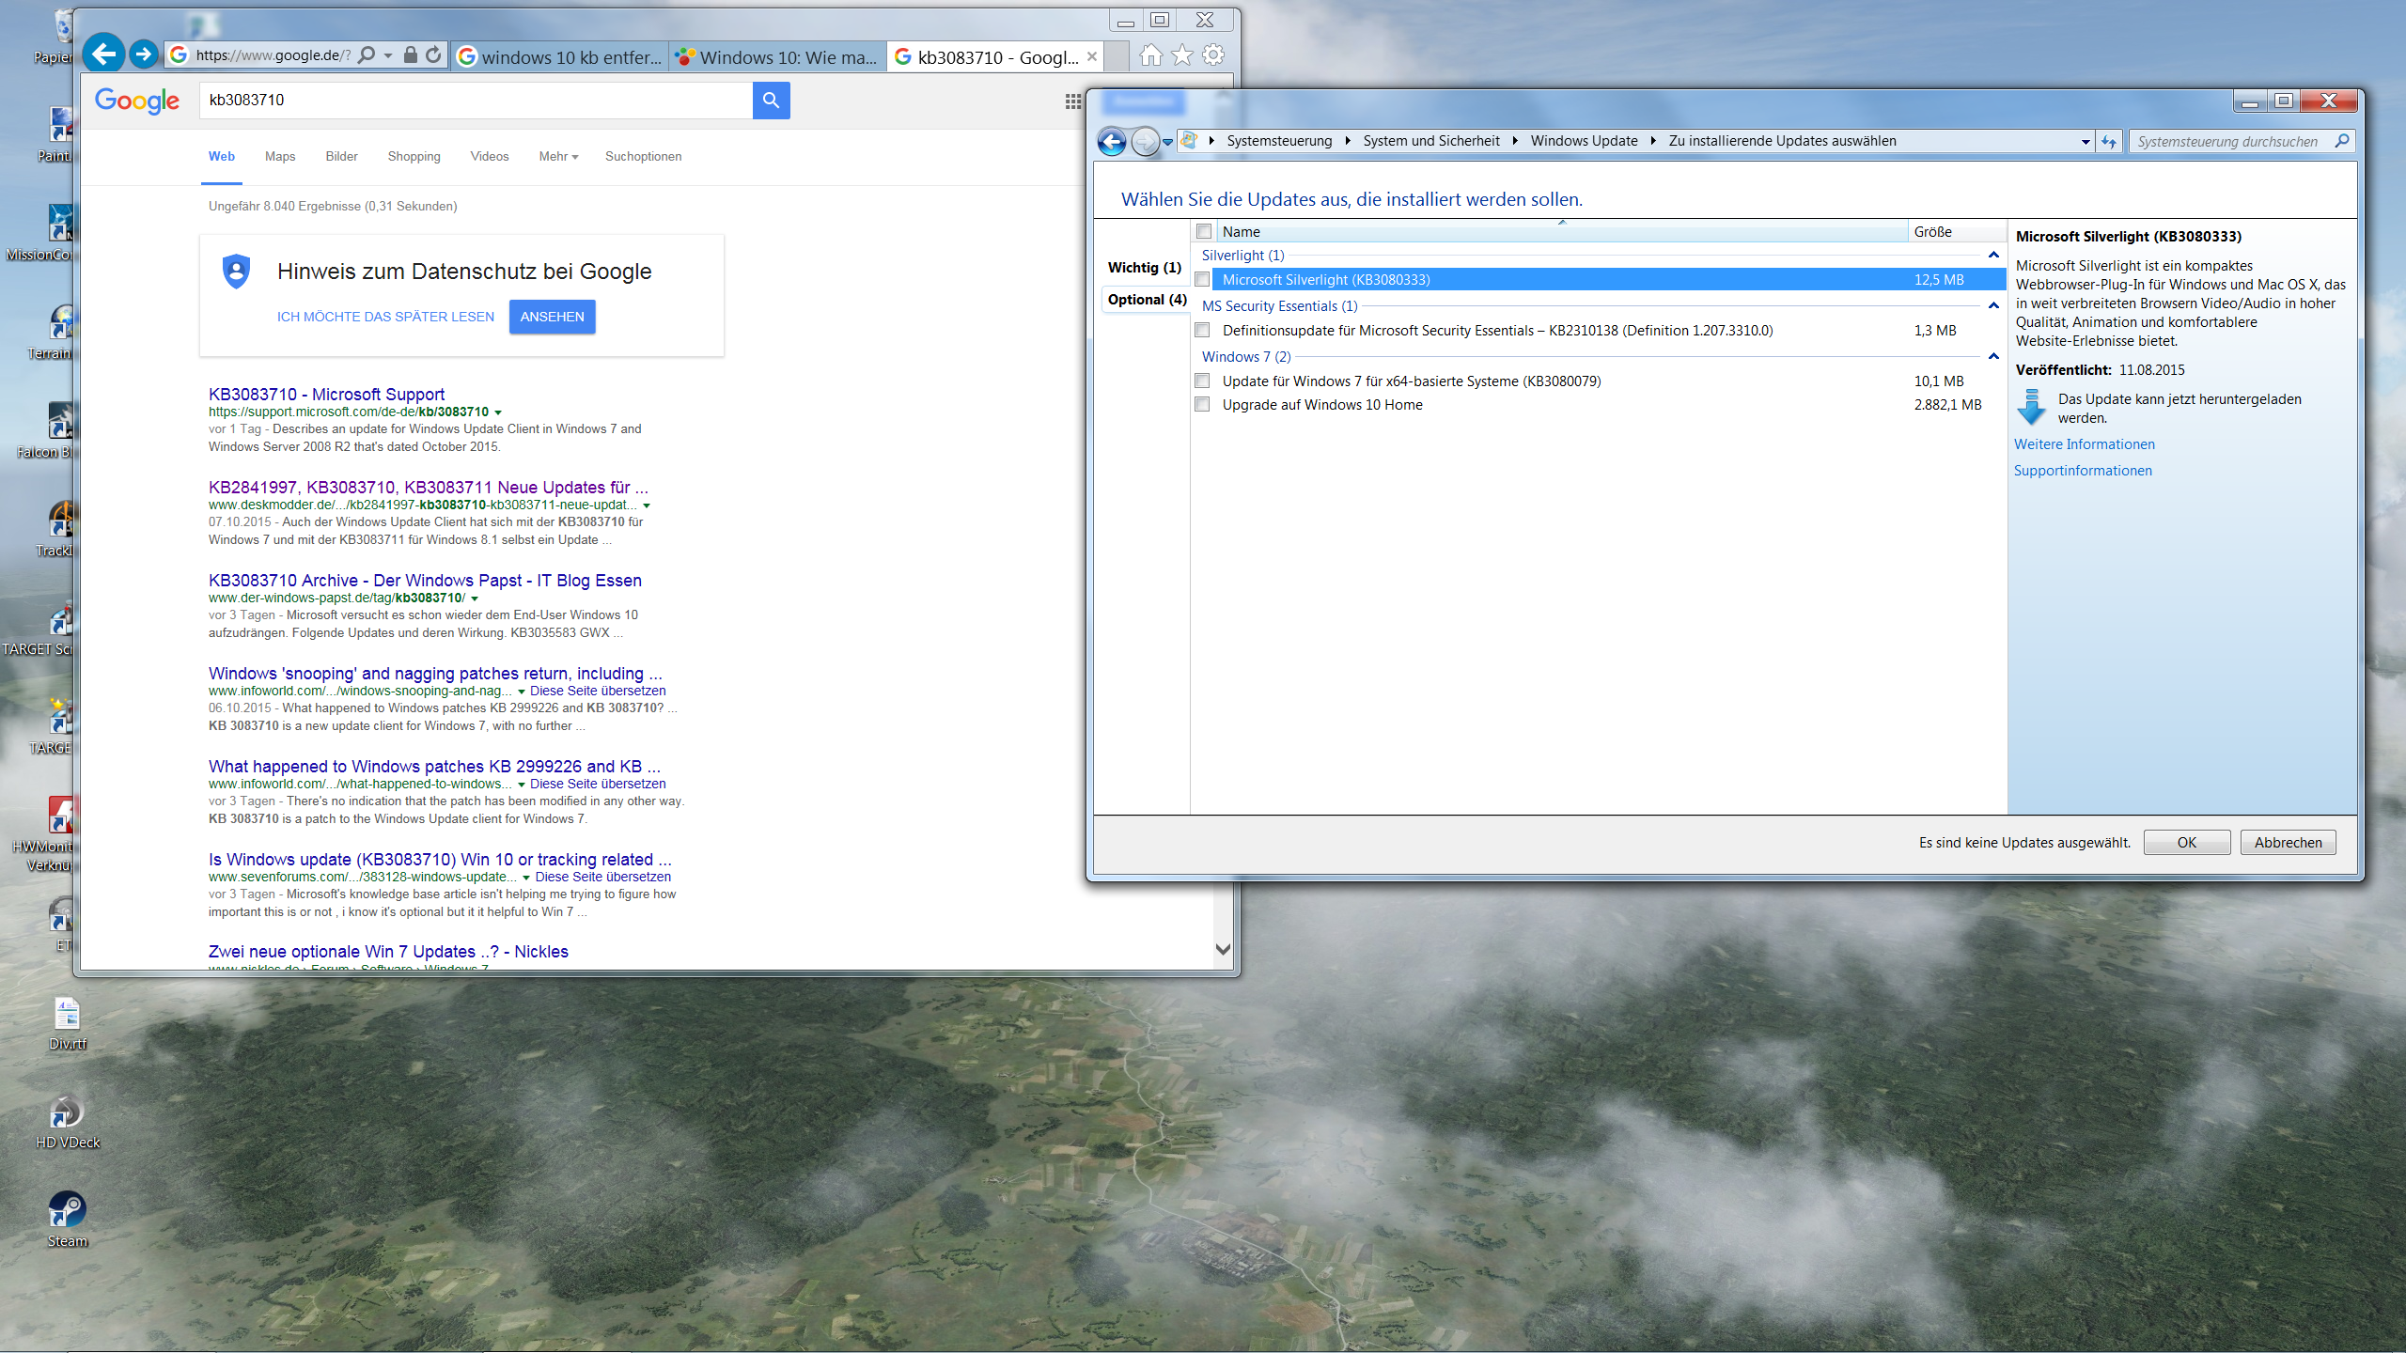Open the Mehr dropdown in Google

558,157
